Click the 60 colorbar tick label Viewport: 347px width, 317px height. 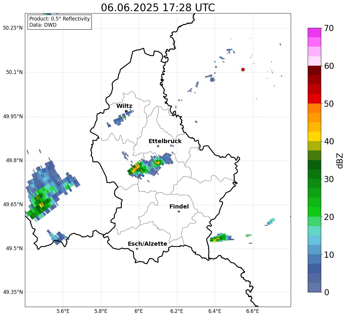[329, 66]
